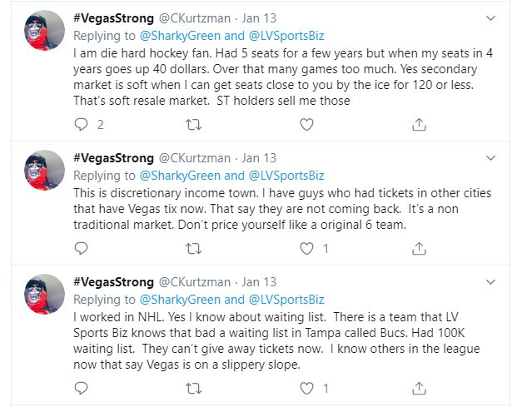Reply to the NHL waiting list tweet
The width and height of the screenshot is (517, 407).
point(82,388)
